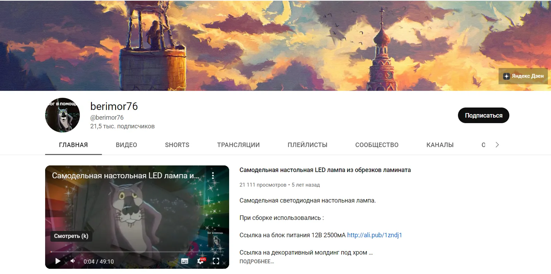Click the Яндекс Дзен banner link
Viewport: 551px width, 274px height.
pyautogui.click(x=523, y=76)
